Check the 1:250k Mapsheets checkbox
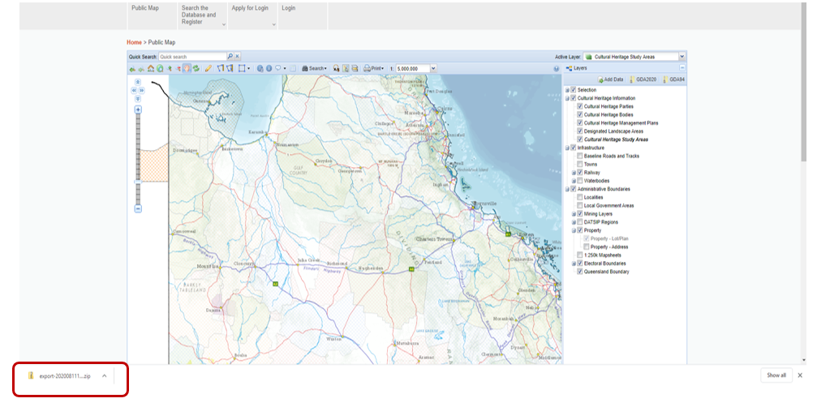Image resolution: width=817 pixels, height=407 pixels. [x=580, y=255]
